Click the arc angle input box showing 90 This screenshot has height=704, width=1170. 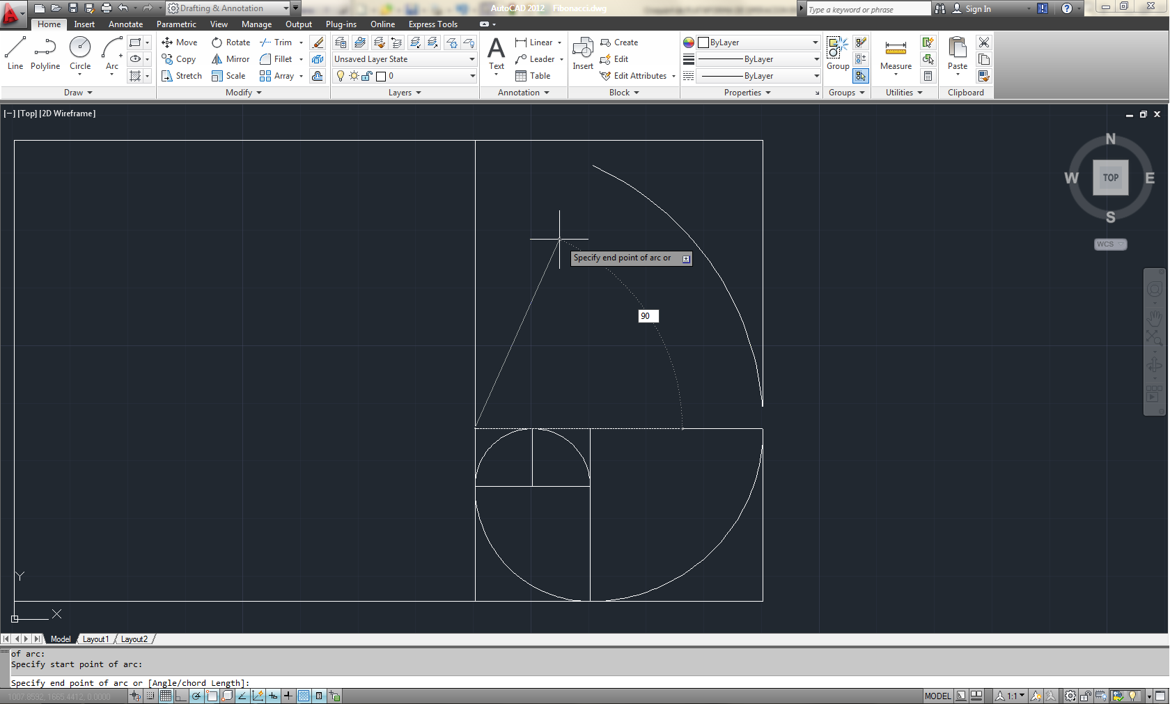648,316
